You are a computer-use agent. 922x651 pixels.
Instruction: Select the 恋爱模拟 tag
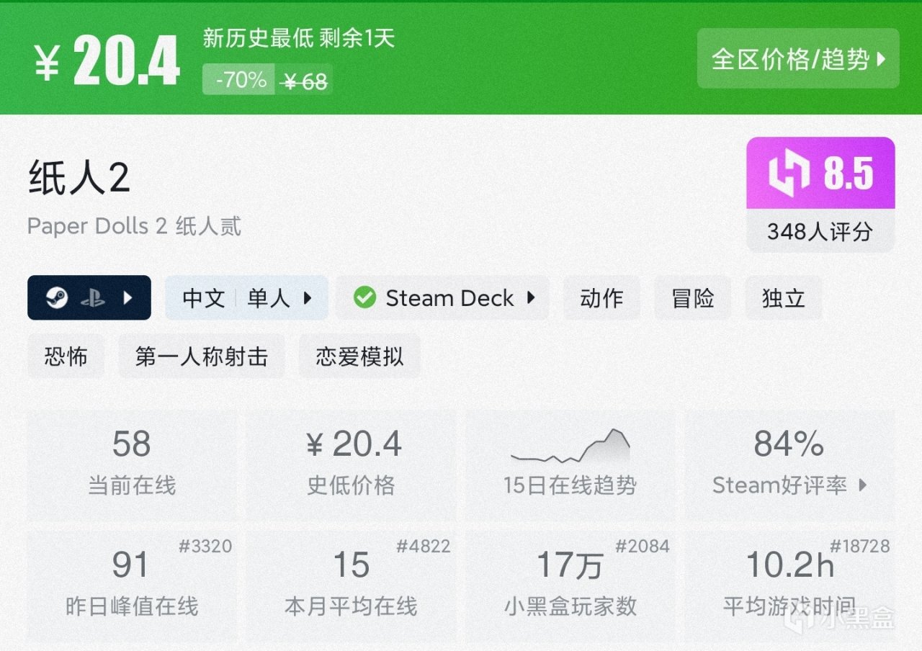pos(359,356)
